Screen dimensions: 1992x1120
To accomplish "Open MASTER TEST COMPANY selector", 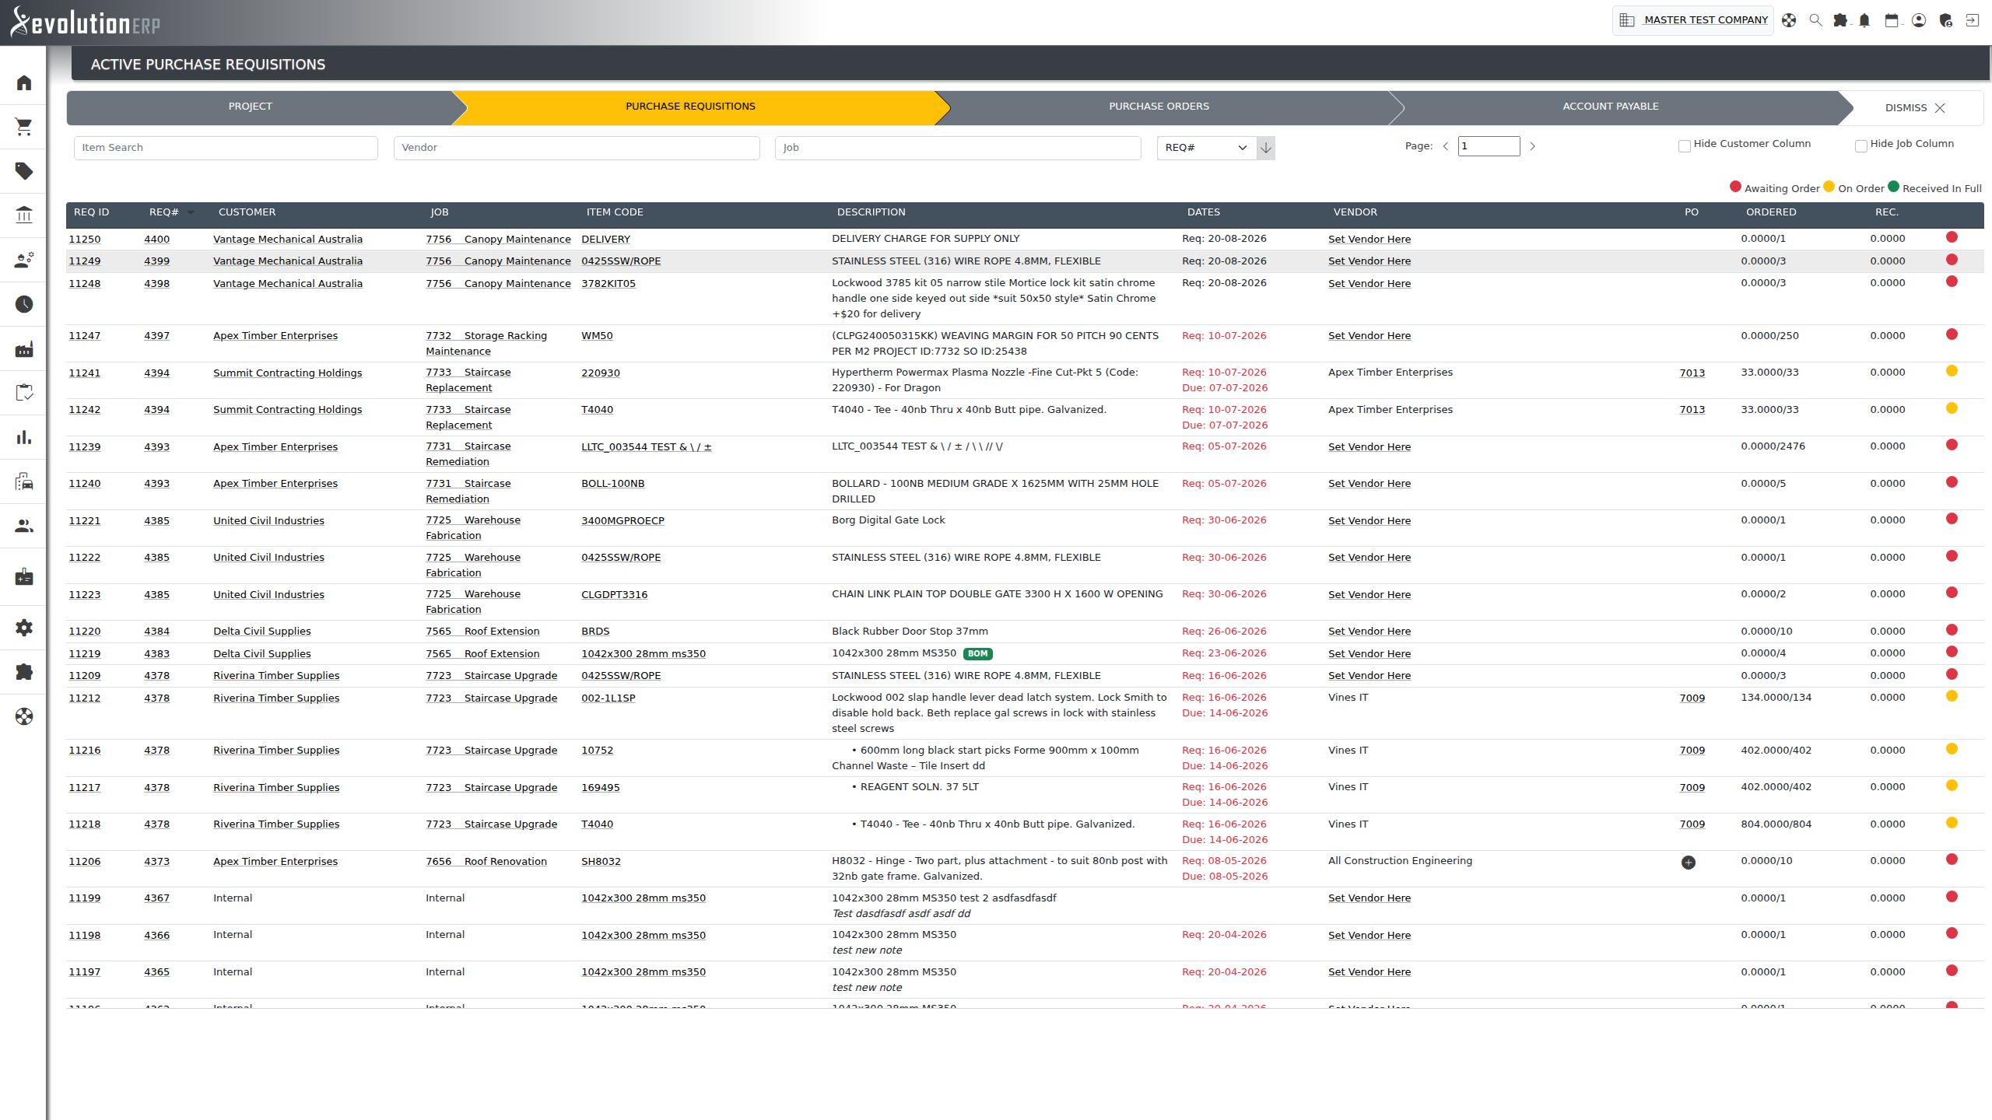I will tap(1692, 20).
